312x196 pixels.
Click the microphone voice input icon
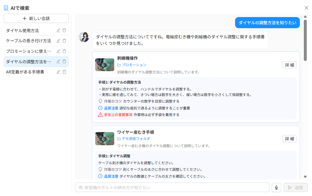click(276, 187)
